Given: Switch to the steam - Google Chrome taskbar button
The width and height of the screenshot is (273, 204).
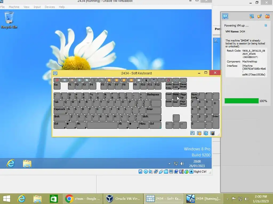Looking at the screenshot, I should pos(83,199).
